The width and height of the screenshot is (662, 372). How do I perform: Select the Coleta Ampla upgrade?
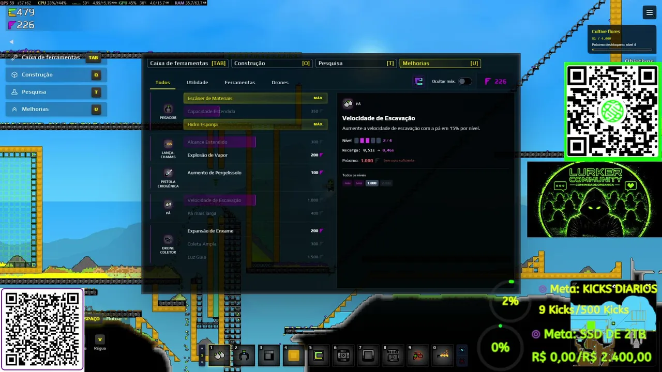click(x=255, y=244)
